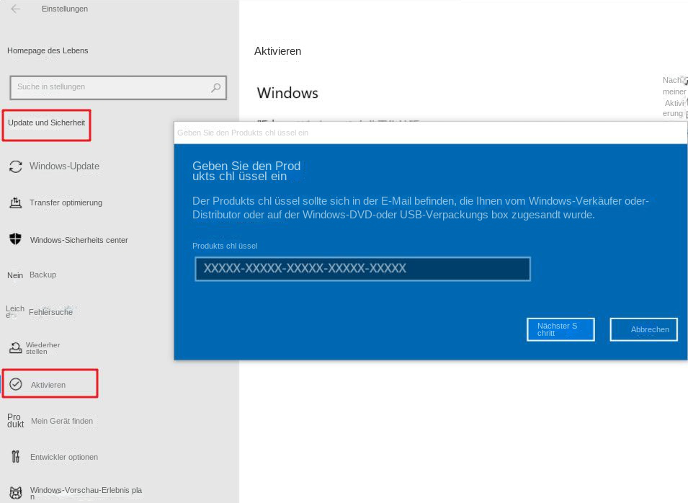688x503 pixels.
Task: Click the Update und Sicherheit heading
Action: pyautogui.click(x=47, y=123)
